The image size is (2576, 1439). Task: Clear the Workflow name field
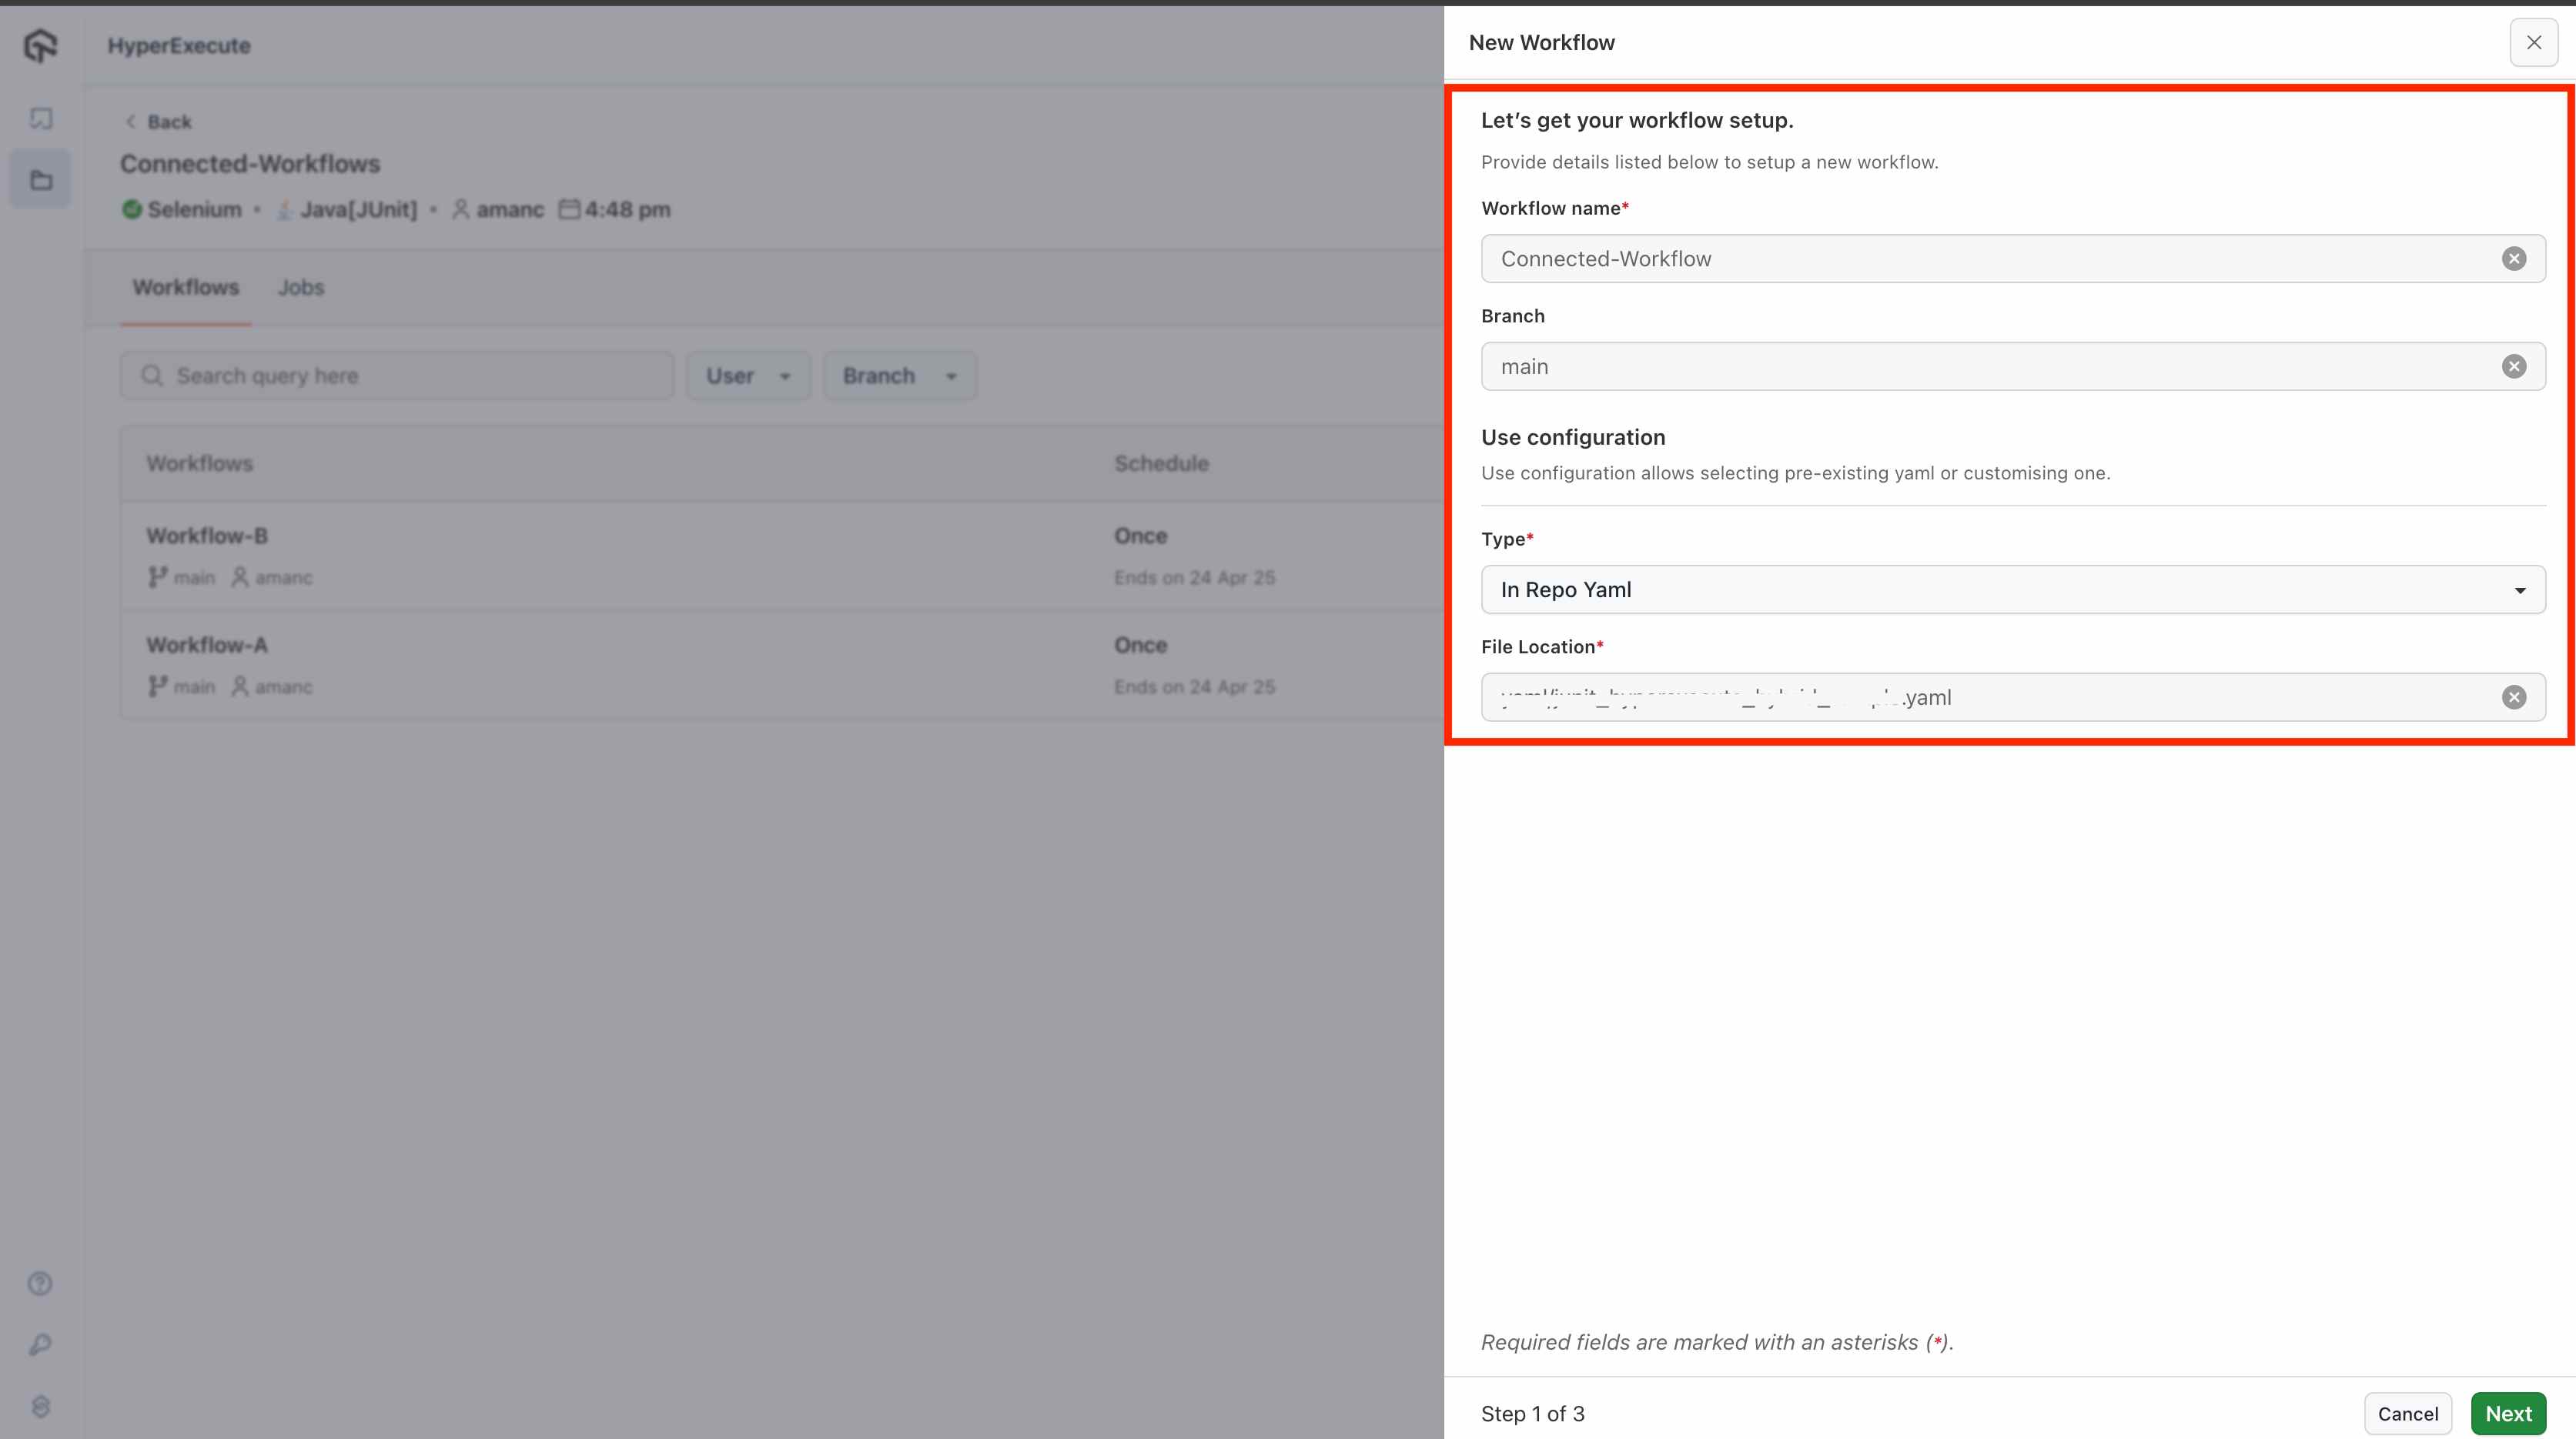2513,259
